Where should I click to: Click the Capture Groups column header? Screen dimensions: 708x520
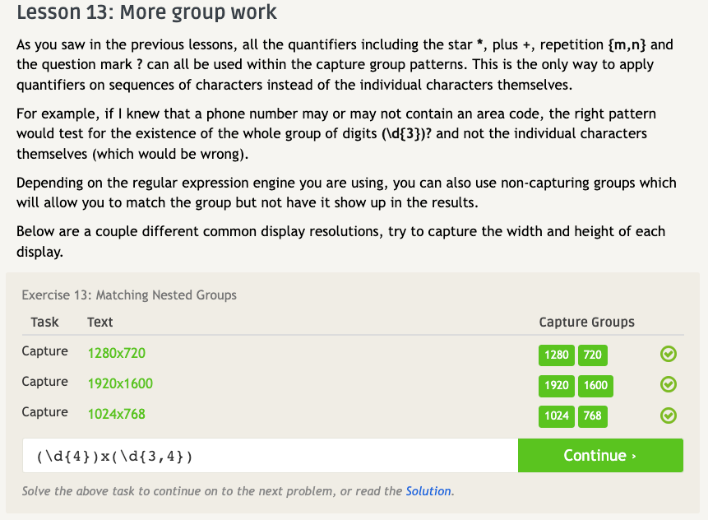pyautogui.click(x=586, y=322)
